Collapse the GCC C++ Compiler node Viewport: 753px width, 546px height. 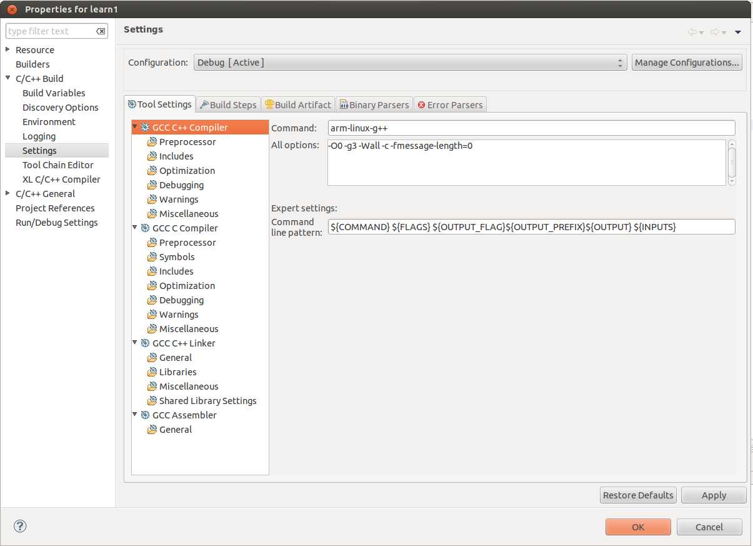click(x=136, y=127)
